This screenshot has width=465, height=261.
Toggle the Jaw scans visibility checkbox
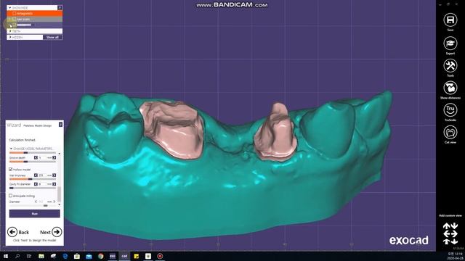pyautogui.click(x=15, y=20)
